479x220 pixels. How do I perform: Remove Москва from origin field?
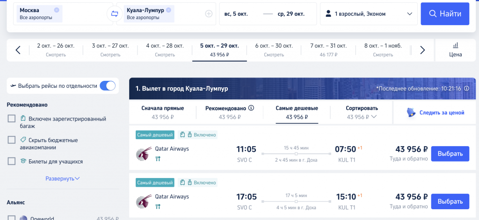(57, 10)
